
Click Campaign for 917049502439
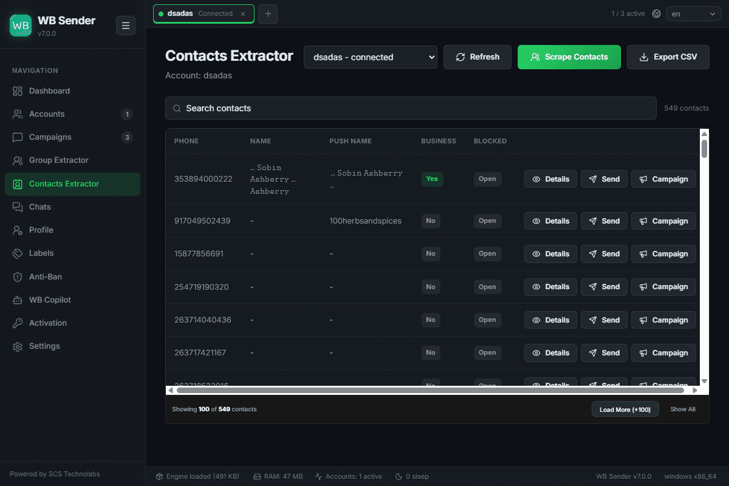click(663, 221)
